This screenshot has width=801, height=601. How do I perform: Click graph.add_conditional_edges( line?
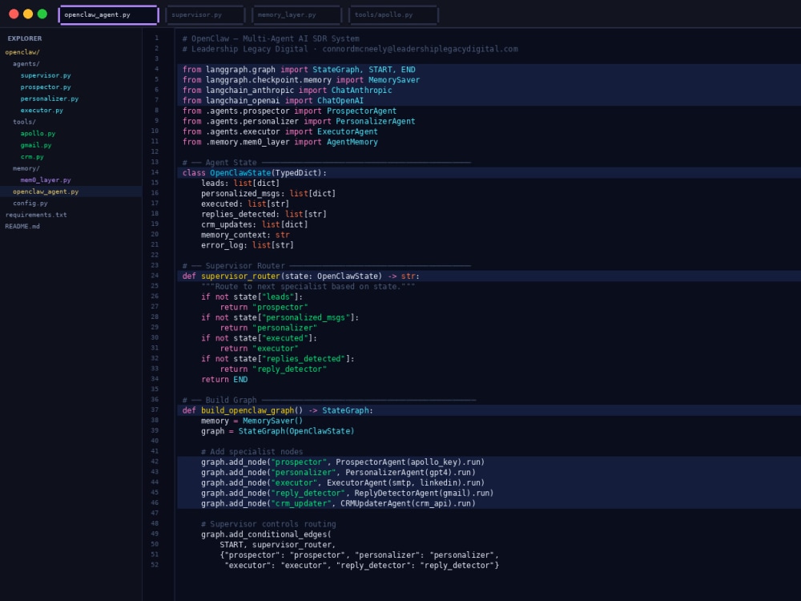pyautogui.click(x=266, y=534)
